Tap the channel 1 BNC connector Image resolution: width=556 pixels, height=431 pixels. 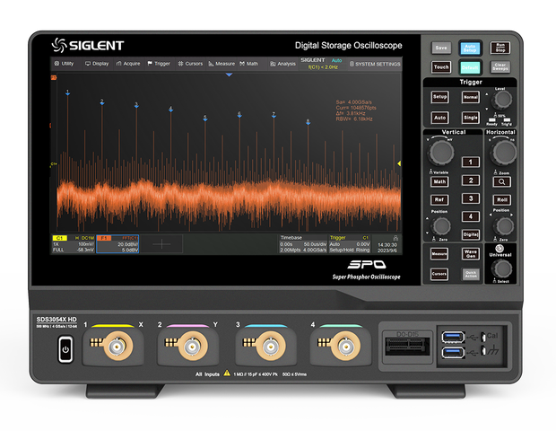pos(118,346)
